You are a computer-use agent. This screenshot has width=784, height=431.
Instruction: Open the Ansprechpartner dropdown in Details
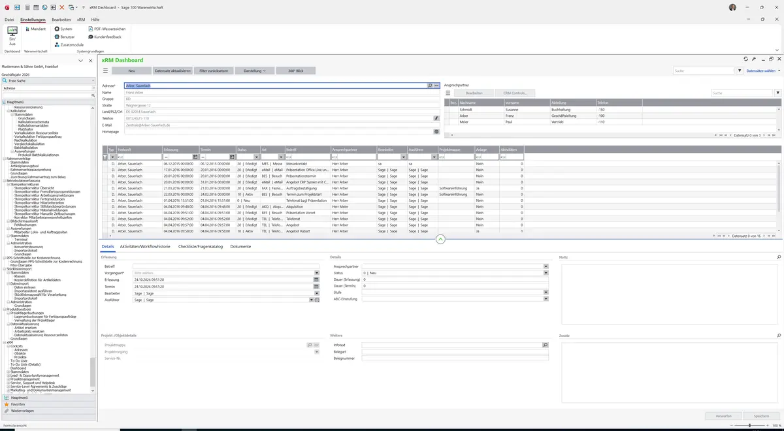click(546, 266)
